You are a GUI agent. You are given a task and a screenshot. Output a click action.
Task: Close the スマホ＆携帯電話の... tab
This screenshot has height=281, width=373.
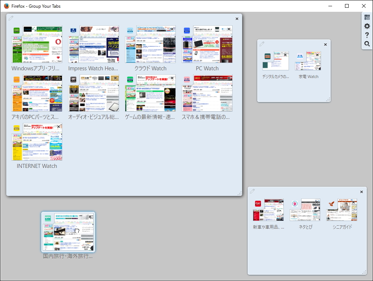point(229,78)
